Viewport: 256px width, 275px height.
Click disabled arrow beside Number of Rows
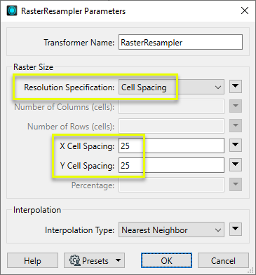pyautogui.click(x=236, y=126)
